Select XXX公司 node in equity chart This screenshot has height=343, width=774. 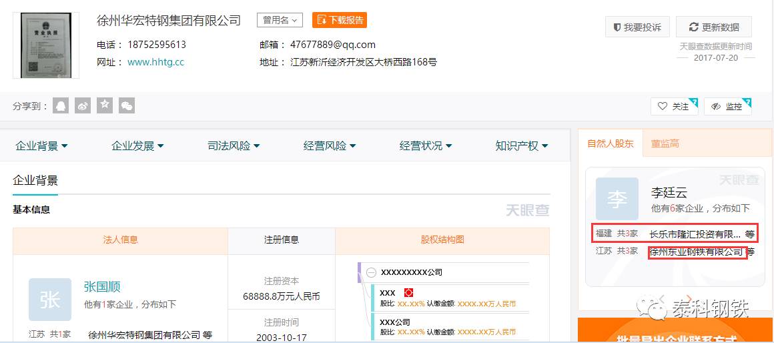(395, 322)
